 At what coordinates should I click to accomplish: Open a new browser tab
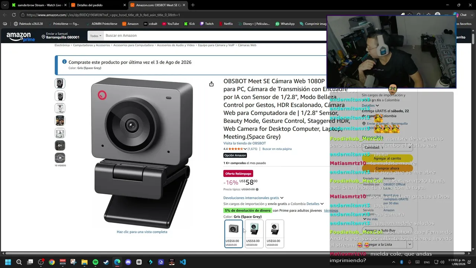click(193, 5)
